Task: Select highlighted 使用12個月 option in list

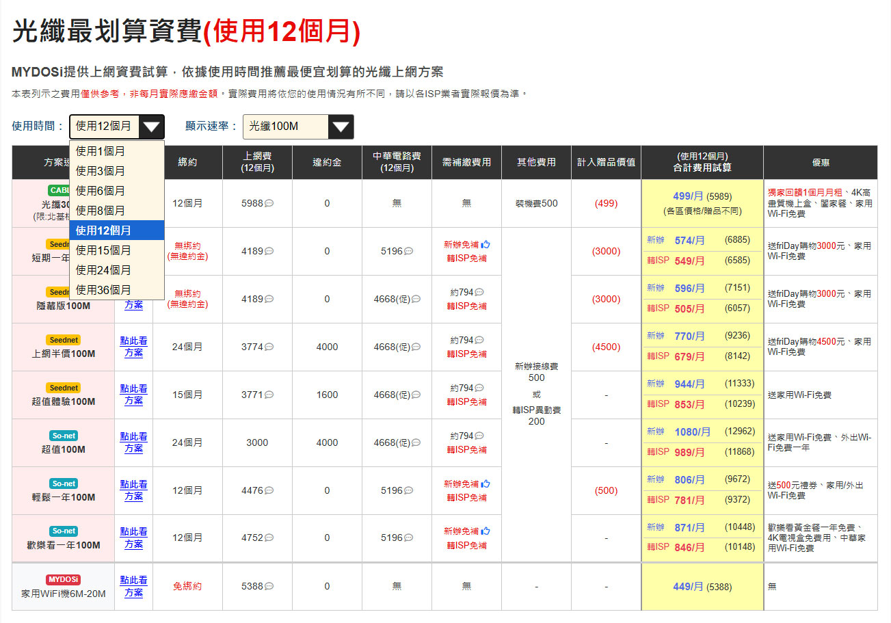Action: (117, 230)
